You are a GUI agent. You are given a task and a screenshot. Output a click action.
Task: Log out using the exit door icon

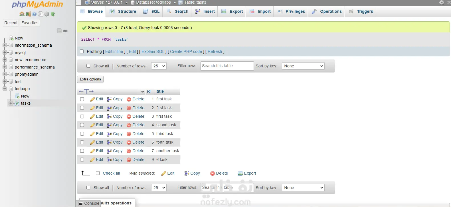pos(28,14)
